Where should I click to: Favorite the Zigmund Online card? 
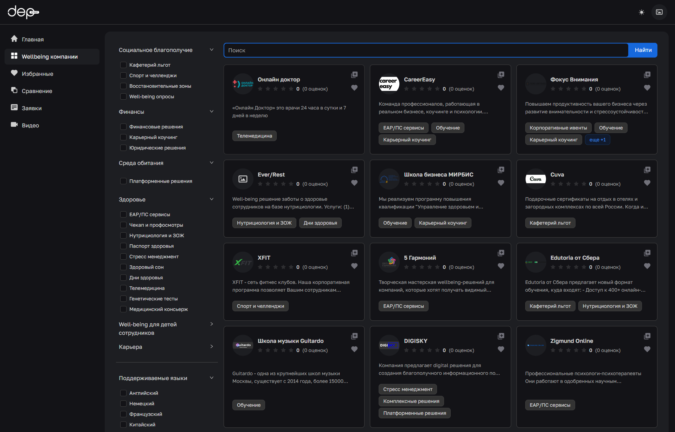(x=647, y=349)
